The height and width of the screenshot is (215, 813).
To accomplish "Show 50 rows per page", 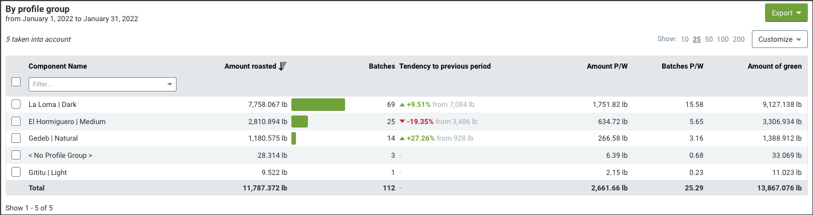I will tap(708, 39).
